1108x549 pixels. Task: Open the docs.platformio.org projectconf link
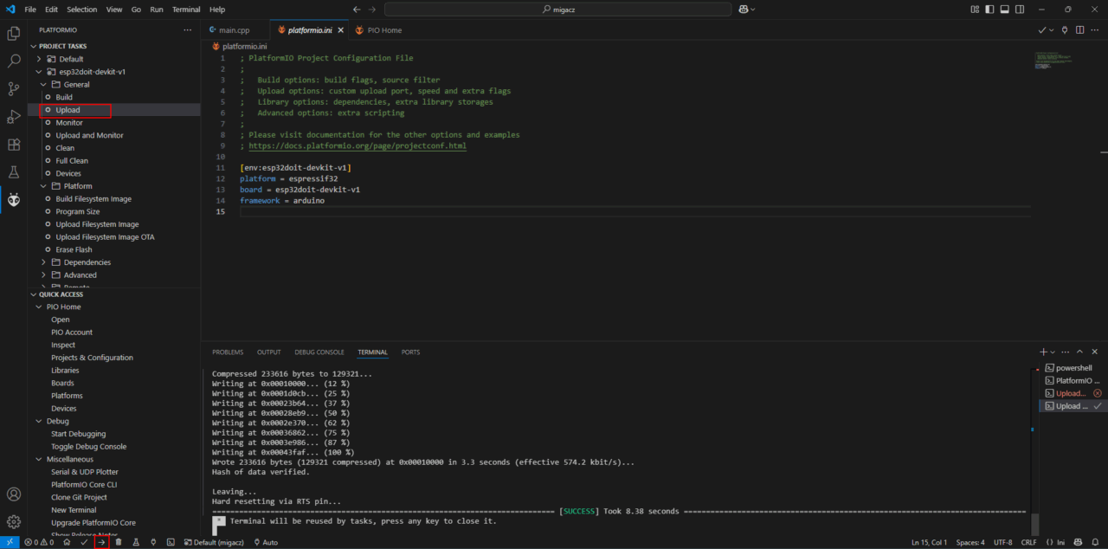click(358, 146)
